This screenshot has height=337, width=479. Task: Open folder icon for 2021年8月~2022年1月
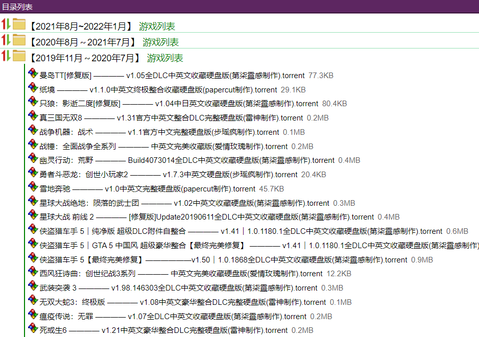19,24
